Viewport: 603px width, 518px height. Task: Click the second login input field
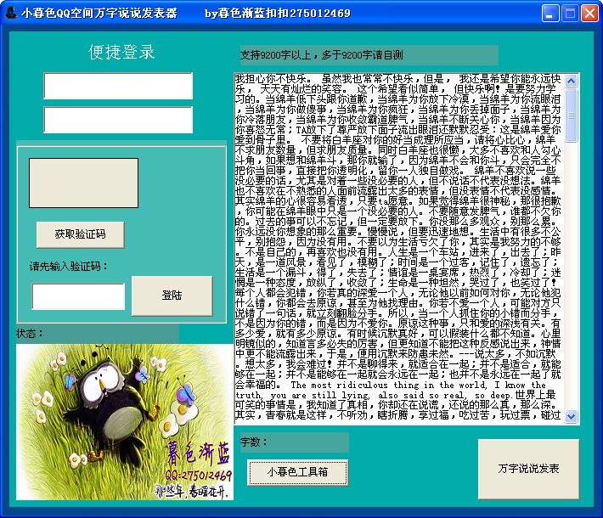pyautogui.click(x=118, y=120)
